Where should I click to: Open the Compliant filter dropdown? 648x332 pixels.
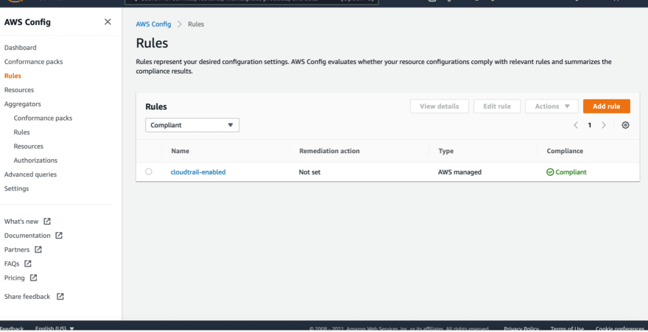click(192, 125)
